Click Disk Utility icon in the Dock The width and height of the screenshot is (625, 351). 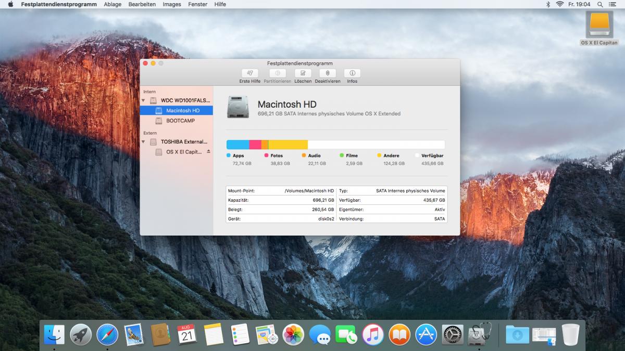pos(479,334)
